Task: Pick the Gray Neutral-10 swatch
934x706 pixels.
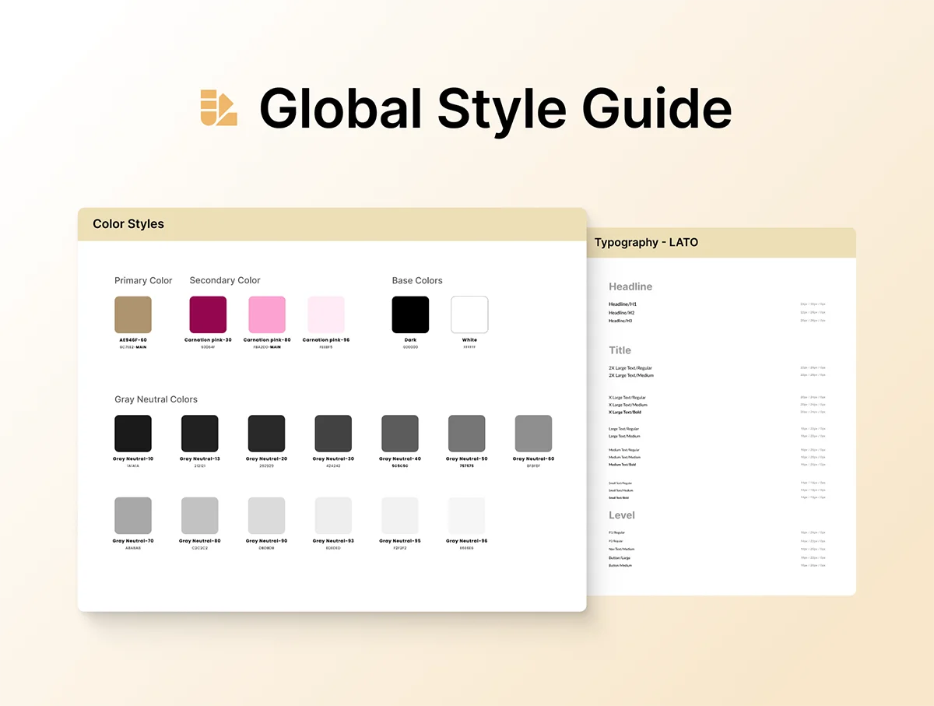Action: [x=133, y=434]
